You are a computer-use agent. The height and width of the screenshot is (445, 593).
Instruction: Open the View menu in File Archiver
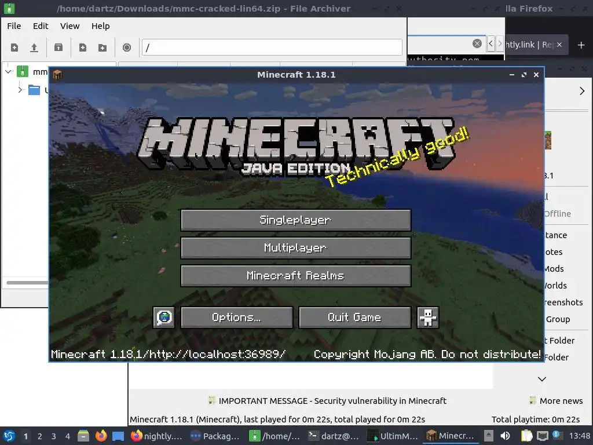point(70,26)
